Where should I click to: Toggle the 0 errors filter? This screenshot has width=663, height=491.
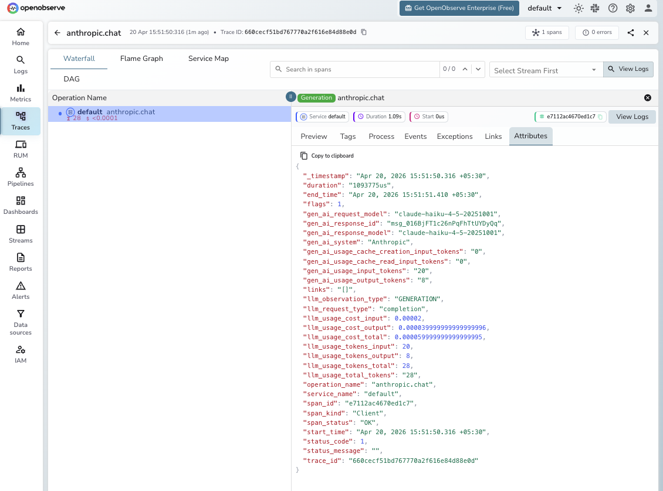click(597, 33)
